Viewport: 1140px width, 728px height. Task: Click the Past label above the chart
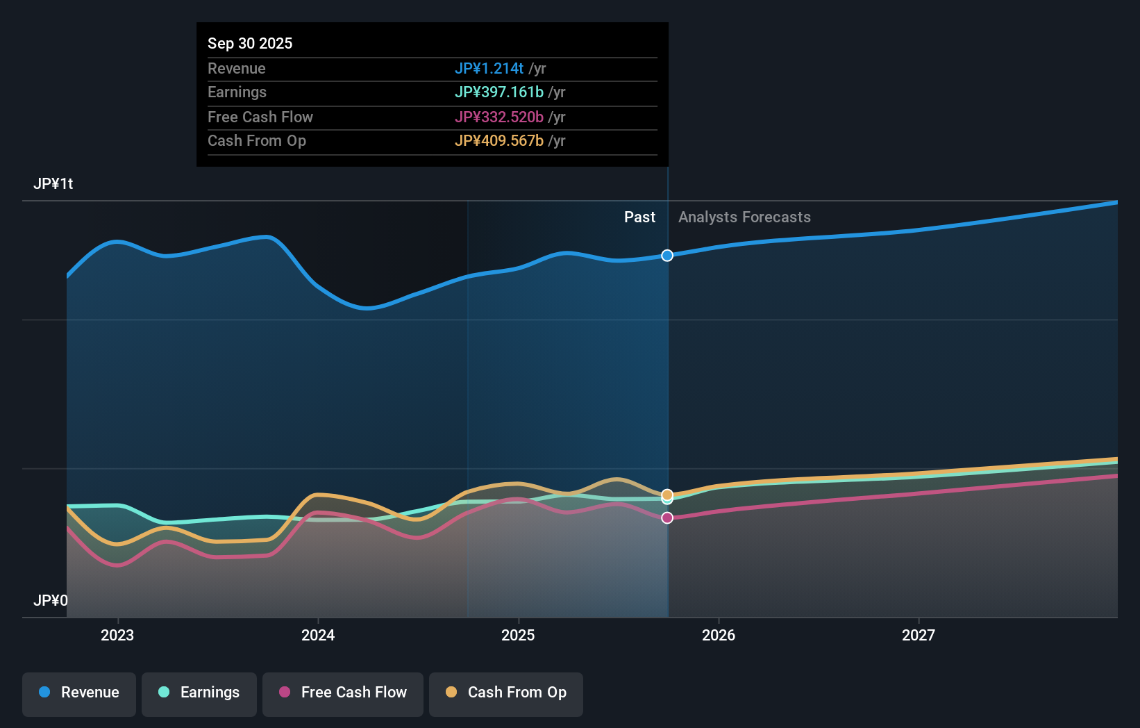coord(639,217)
